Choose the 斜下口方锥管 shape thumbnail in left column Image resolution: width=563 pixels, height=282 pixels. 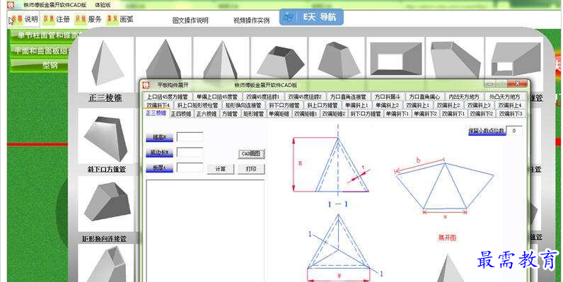105,136
